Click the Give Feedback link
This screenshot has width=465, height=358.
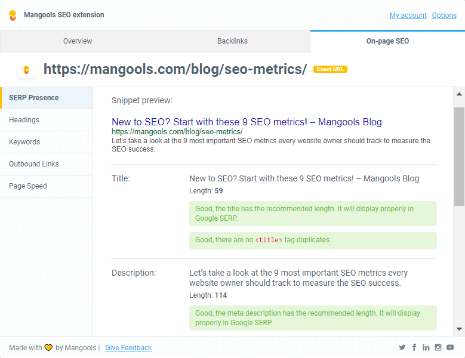[128, 348]
